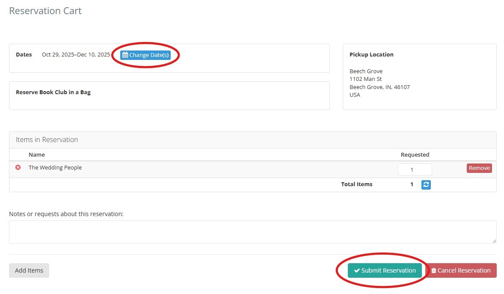504x294 pixels.
Task: Select the quantity field for The Wedding People
Action: click(415, 169)
